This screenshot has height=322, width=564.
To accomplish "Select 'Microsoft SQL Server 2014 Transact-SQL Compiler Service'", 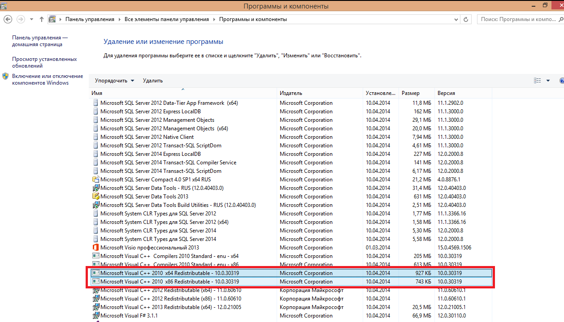I will [x=291, y=163].
